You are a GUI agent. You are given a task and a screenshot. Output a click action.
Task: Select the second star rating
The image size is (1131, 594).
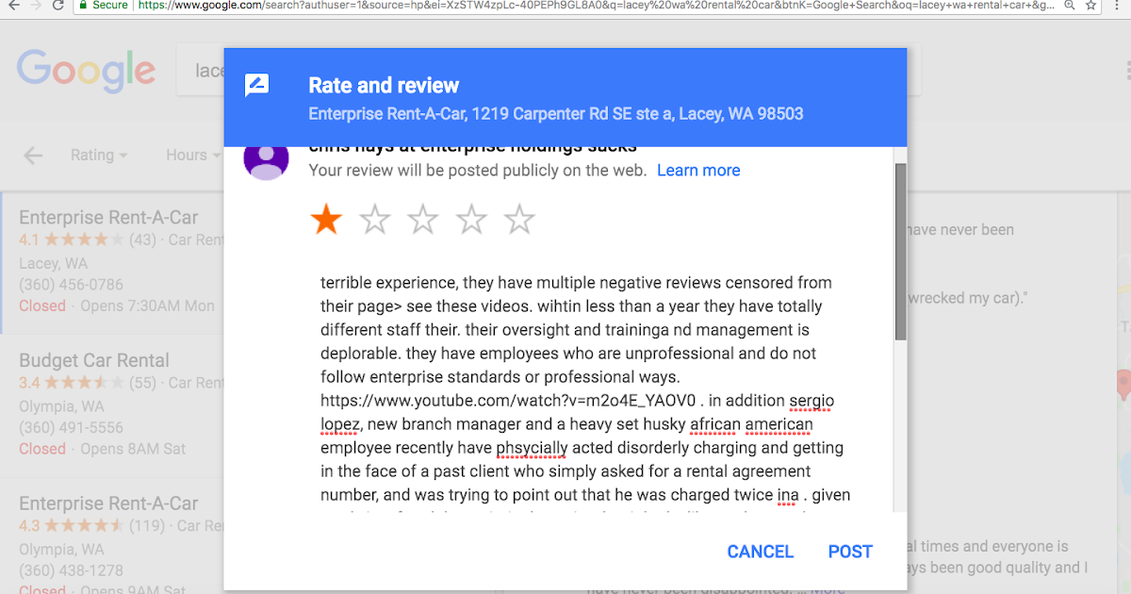pos(375,220)
